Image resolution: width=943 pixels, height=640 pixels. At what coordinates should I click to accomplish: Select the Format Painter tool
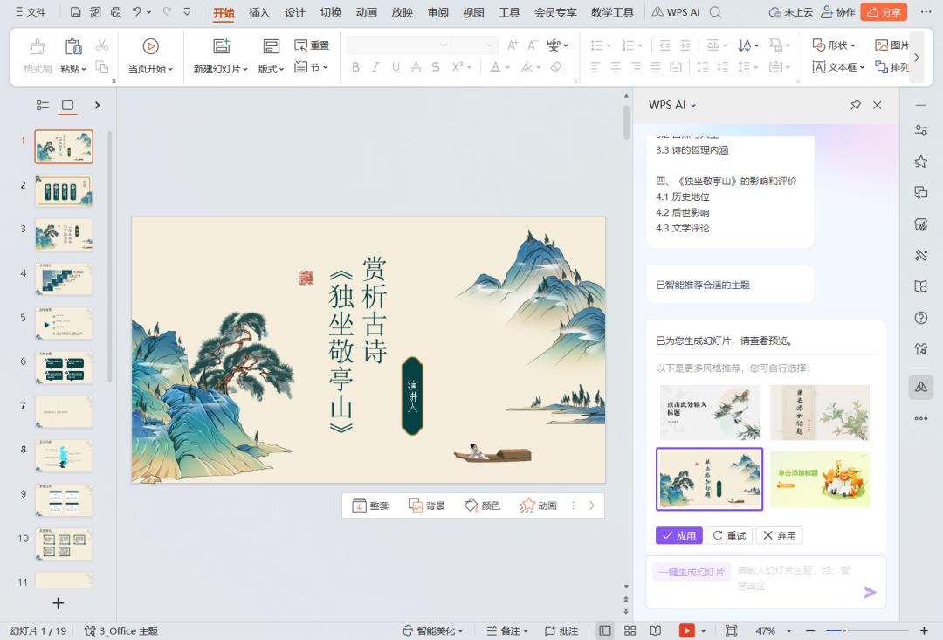[36, 55]
